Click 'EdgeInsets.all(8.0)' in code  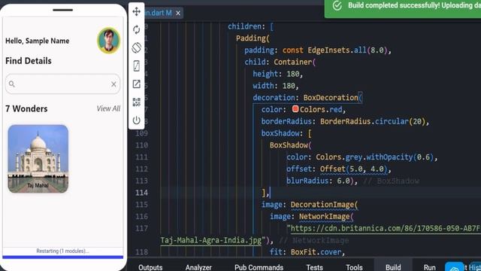click(347, 50)
